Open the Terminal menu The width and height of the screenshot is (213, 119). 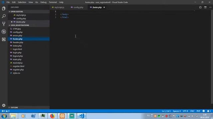[x=53, y=2]
